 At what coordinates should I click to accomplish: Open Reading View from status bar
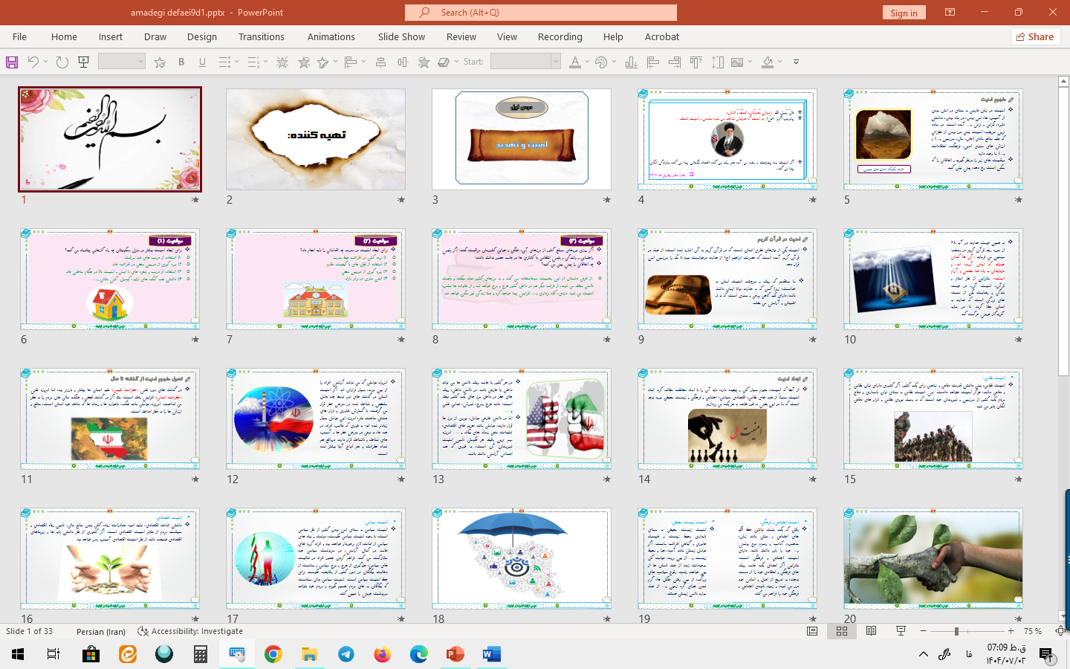pos(872,631)
